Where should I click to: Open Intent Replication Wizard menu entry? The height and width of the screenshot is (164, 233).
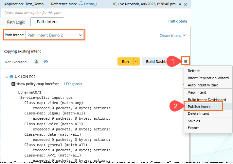click(208, 78)
